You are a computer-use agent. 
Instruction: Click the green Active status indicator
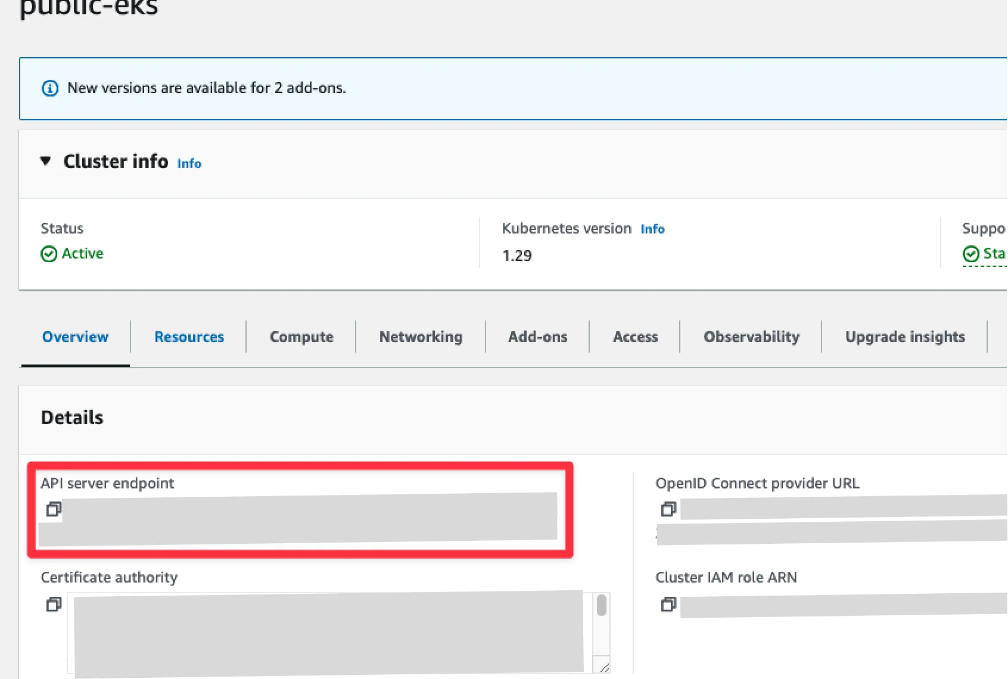pyautogui.click(x=72, y=254)
